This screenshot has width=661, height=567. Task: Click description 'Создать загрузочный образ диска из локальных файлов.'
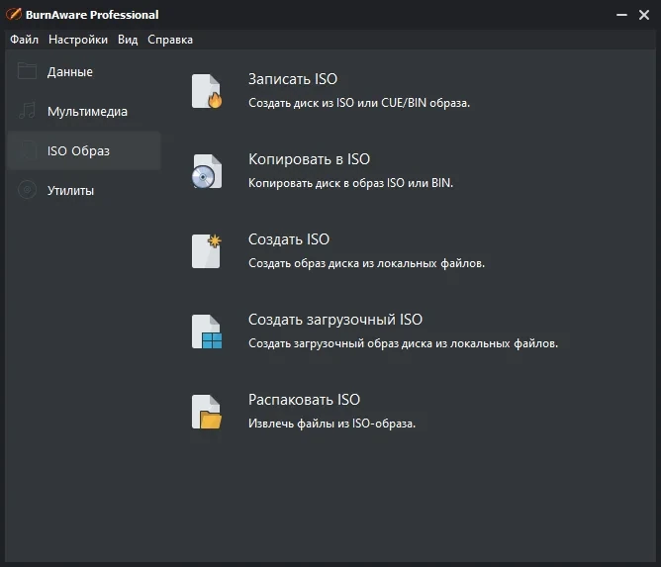click(403, 343)
